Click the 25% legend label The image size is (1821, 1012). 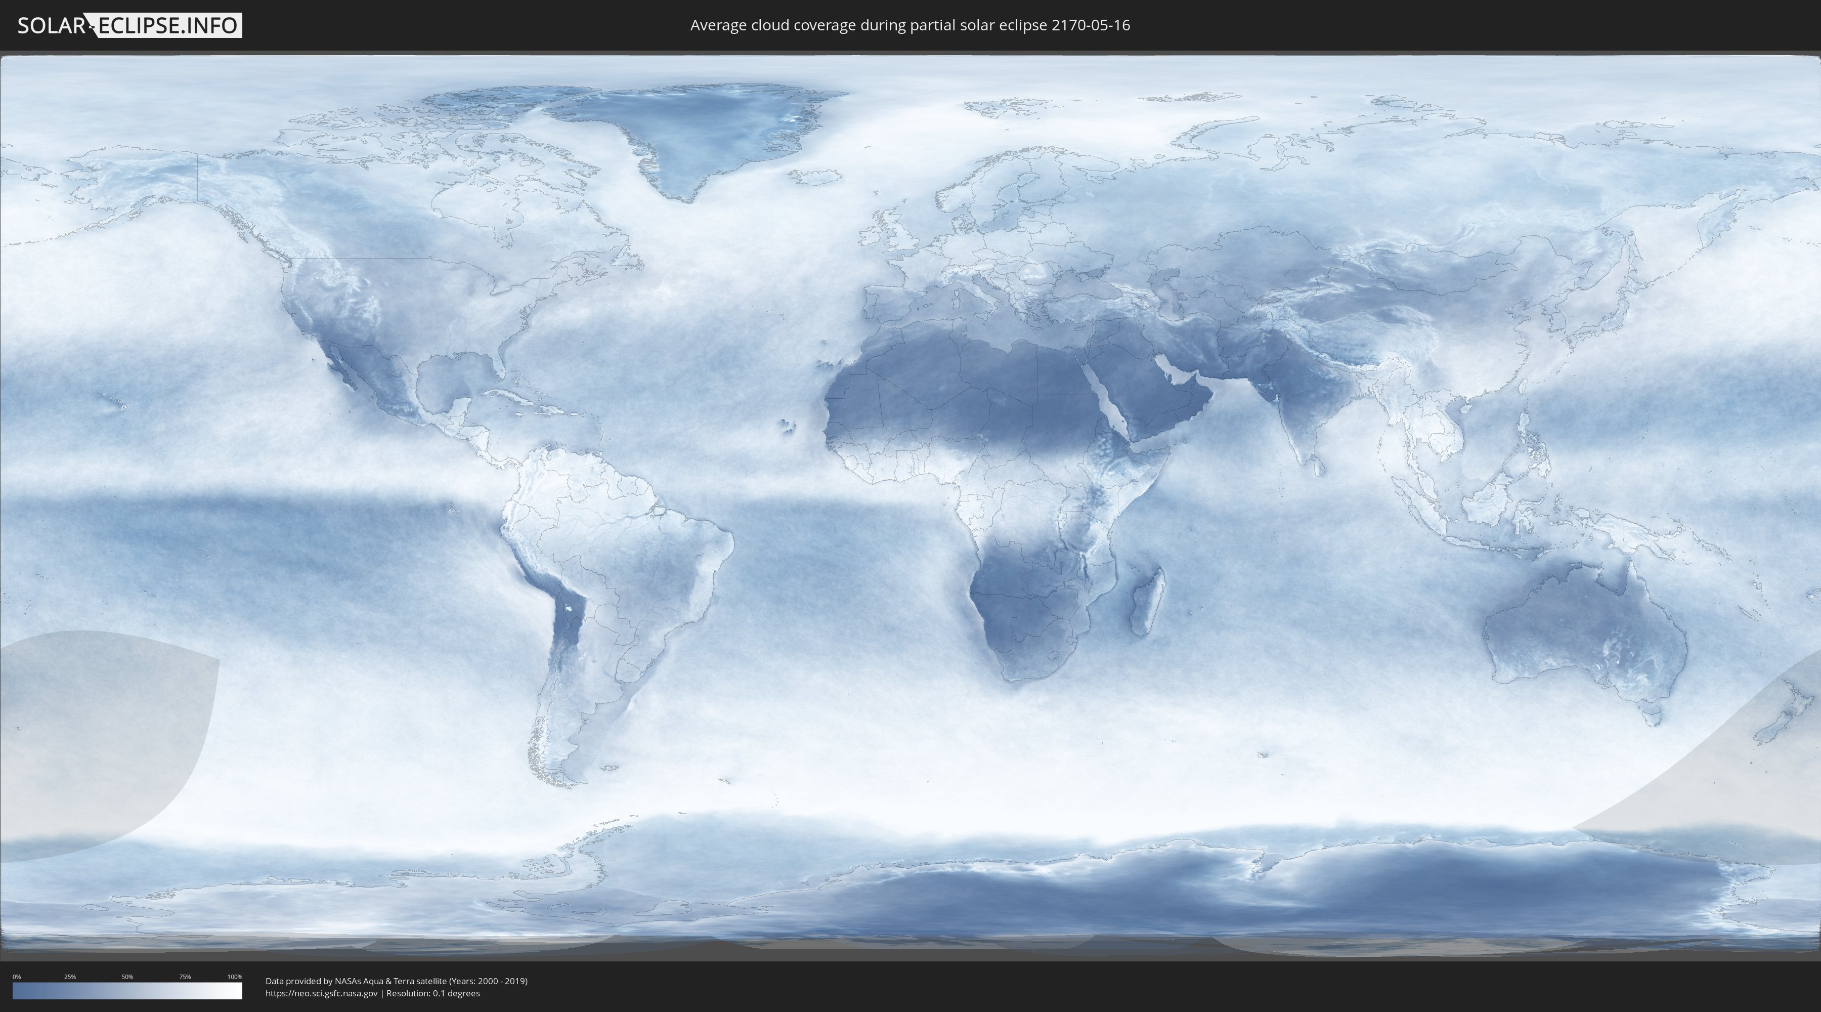tap(70, 977)
